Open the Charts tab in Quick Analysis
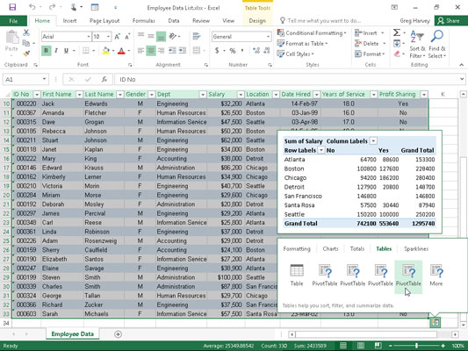Image resolution: width=468 pixels, height=351 pixels. [330, 248]
